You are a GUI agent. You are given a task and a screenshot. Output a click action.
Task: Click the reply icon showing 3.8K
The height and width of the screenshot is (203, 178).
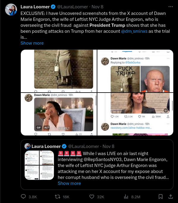point(23,197)
